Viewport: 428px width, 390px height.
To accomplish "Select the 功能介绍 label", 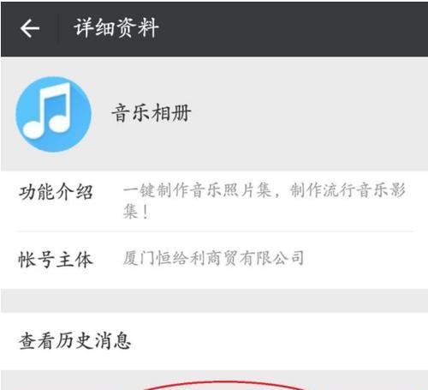I will pyautogui.click(x=56, y=192).
